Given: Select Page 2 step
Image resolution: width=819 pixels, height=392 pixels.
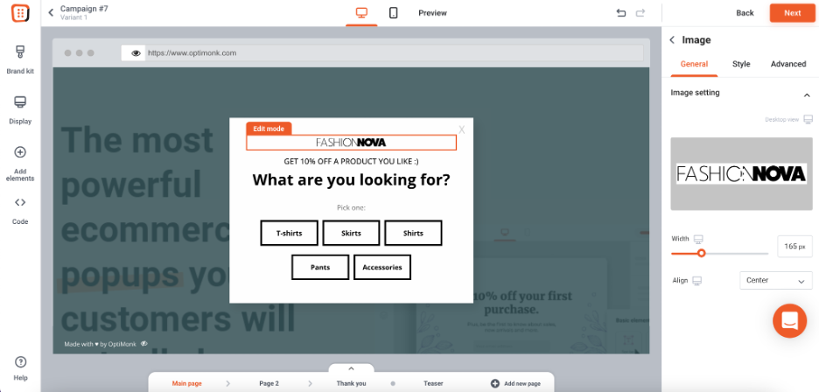Looking at the screenshot, I should [269, 383].
